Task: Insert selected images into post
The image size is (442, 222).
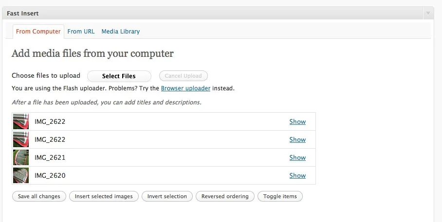Action: coord(104,196)
